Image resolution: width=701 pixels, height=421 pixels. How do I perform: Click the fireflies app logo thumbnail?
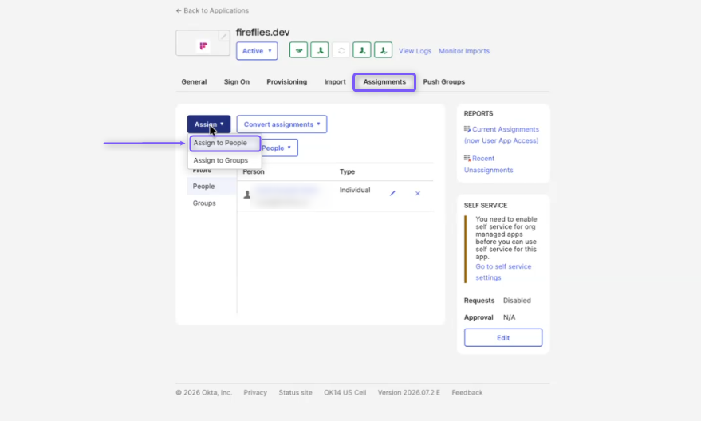coord(203,43)
